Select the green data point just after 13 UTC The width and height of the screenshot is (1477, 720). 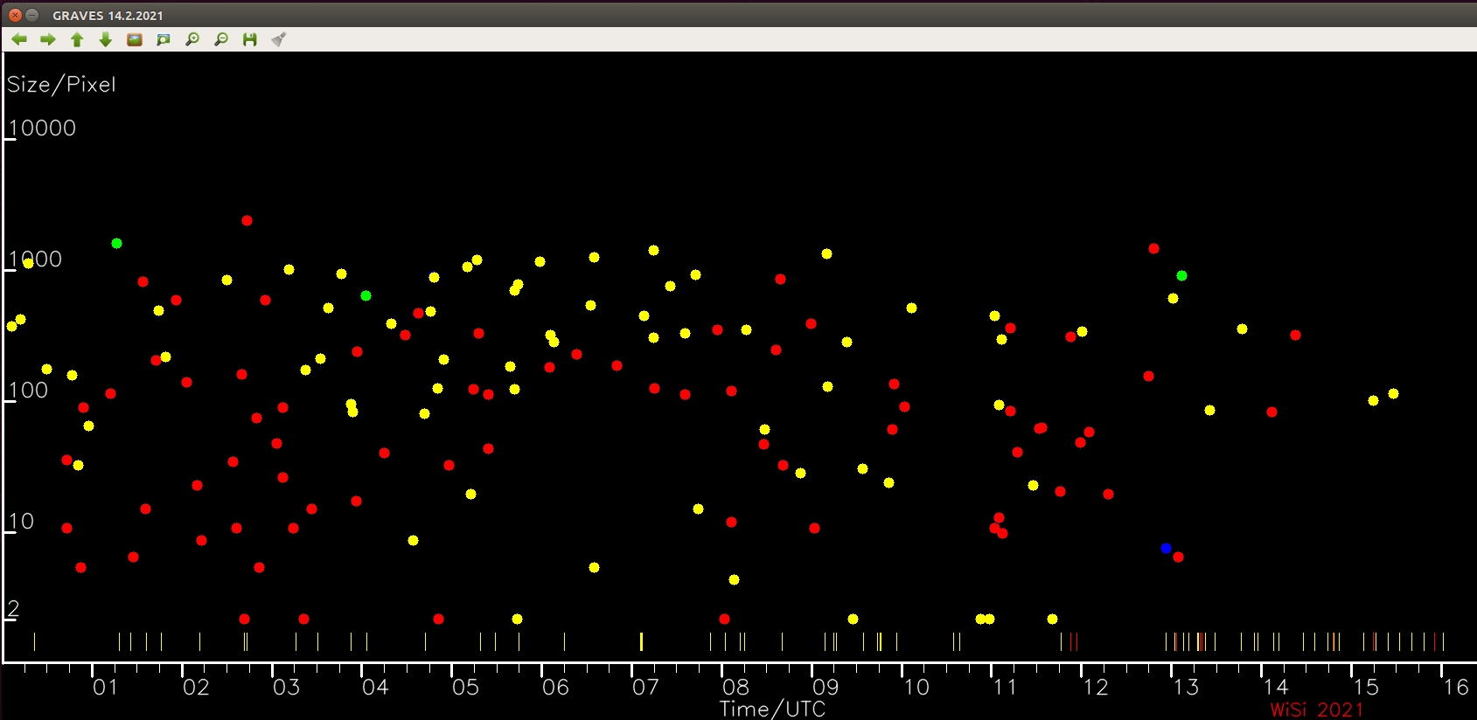[x=1181, y=275]
